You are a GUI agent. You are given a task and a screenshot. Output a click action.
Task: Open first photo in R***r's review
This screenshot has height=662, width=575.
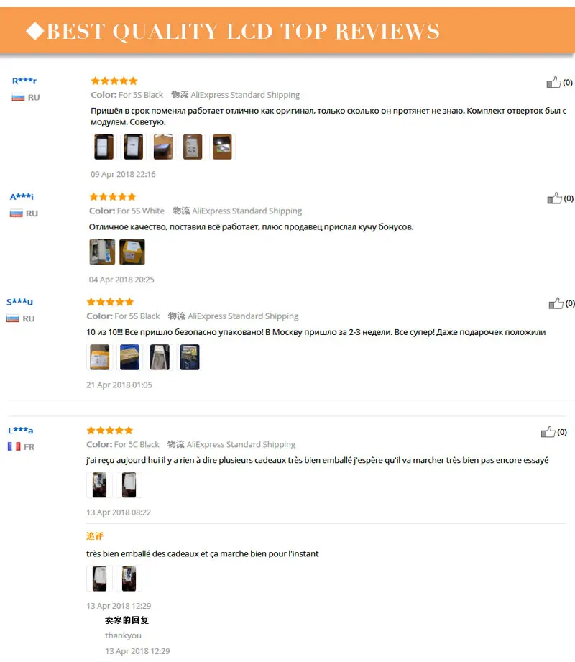[103, 147]
